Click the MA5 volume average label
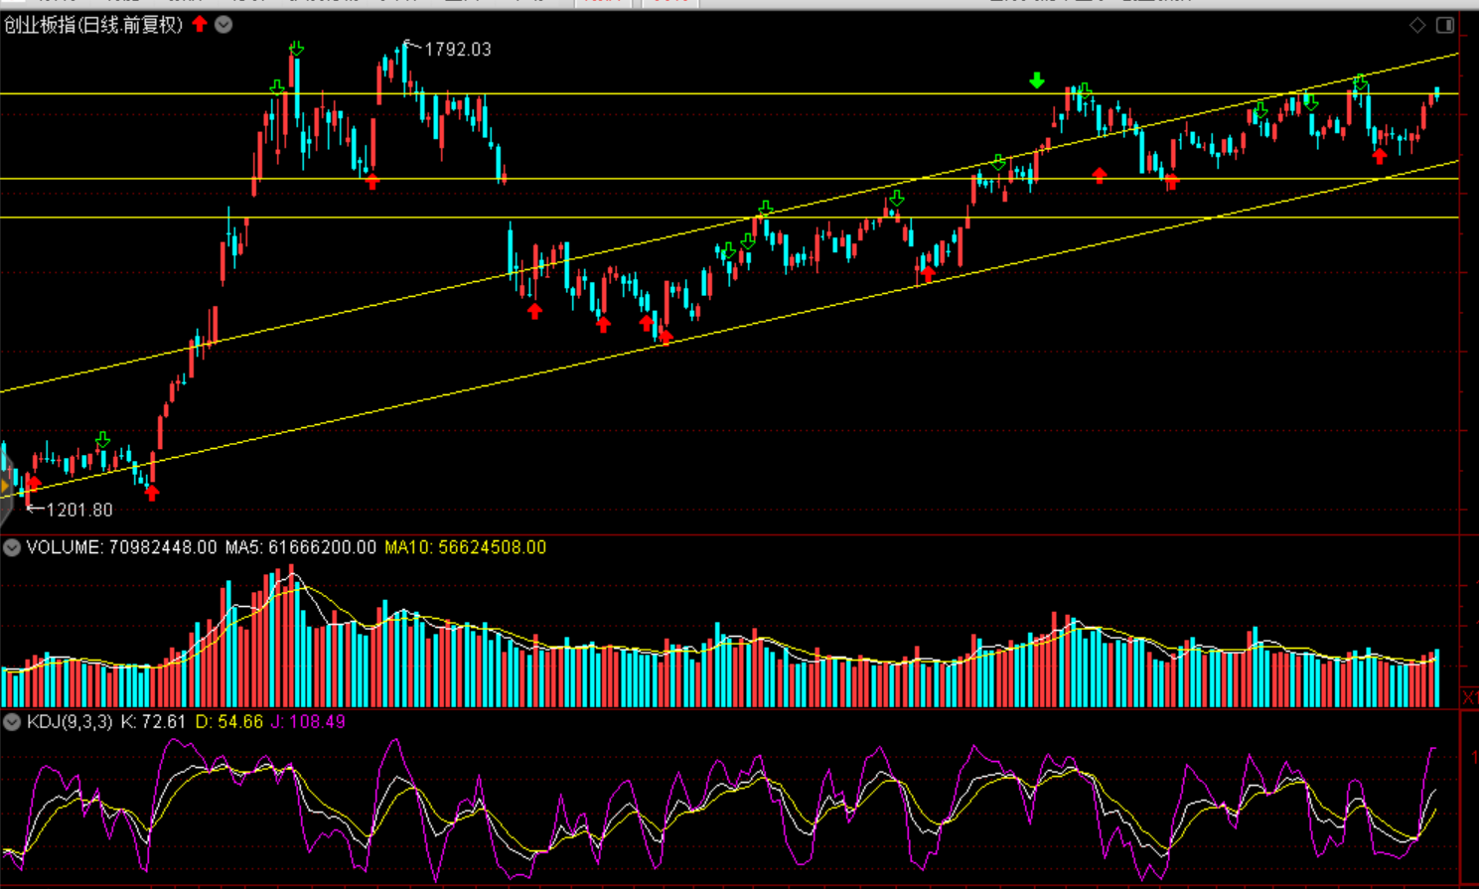 (x=300, y=547)
